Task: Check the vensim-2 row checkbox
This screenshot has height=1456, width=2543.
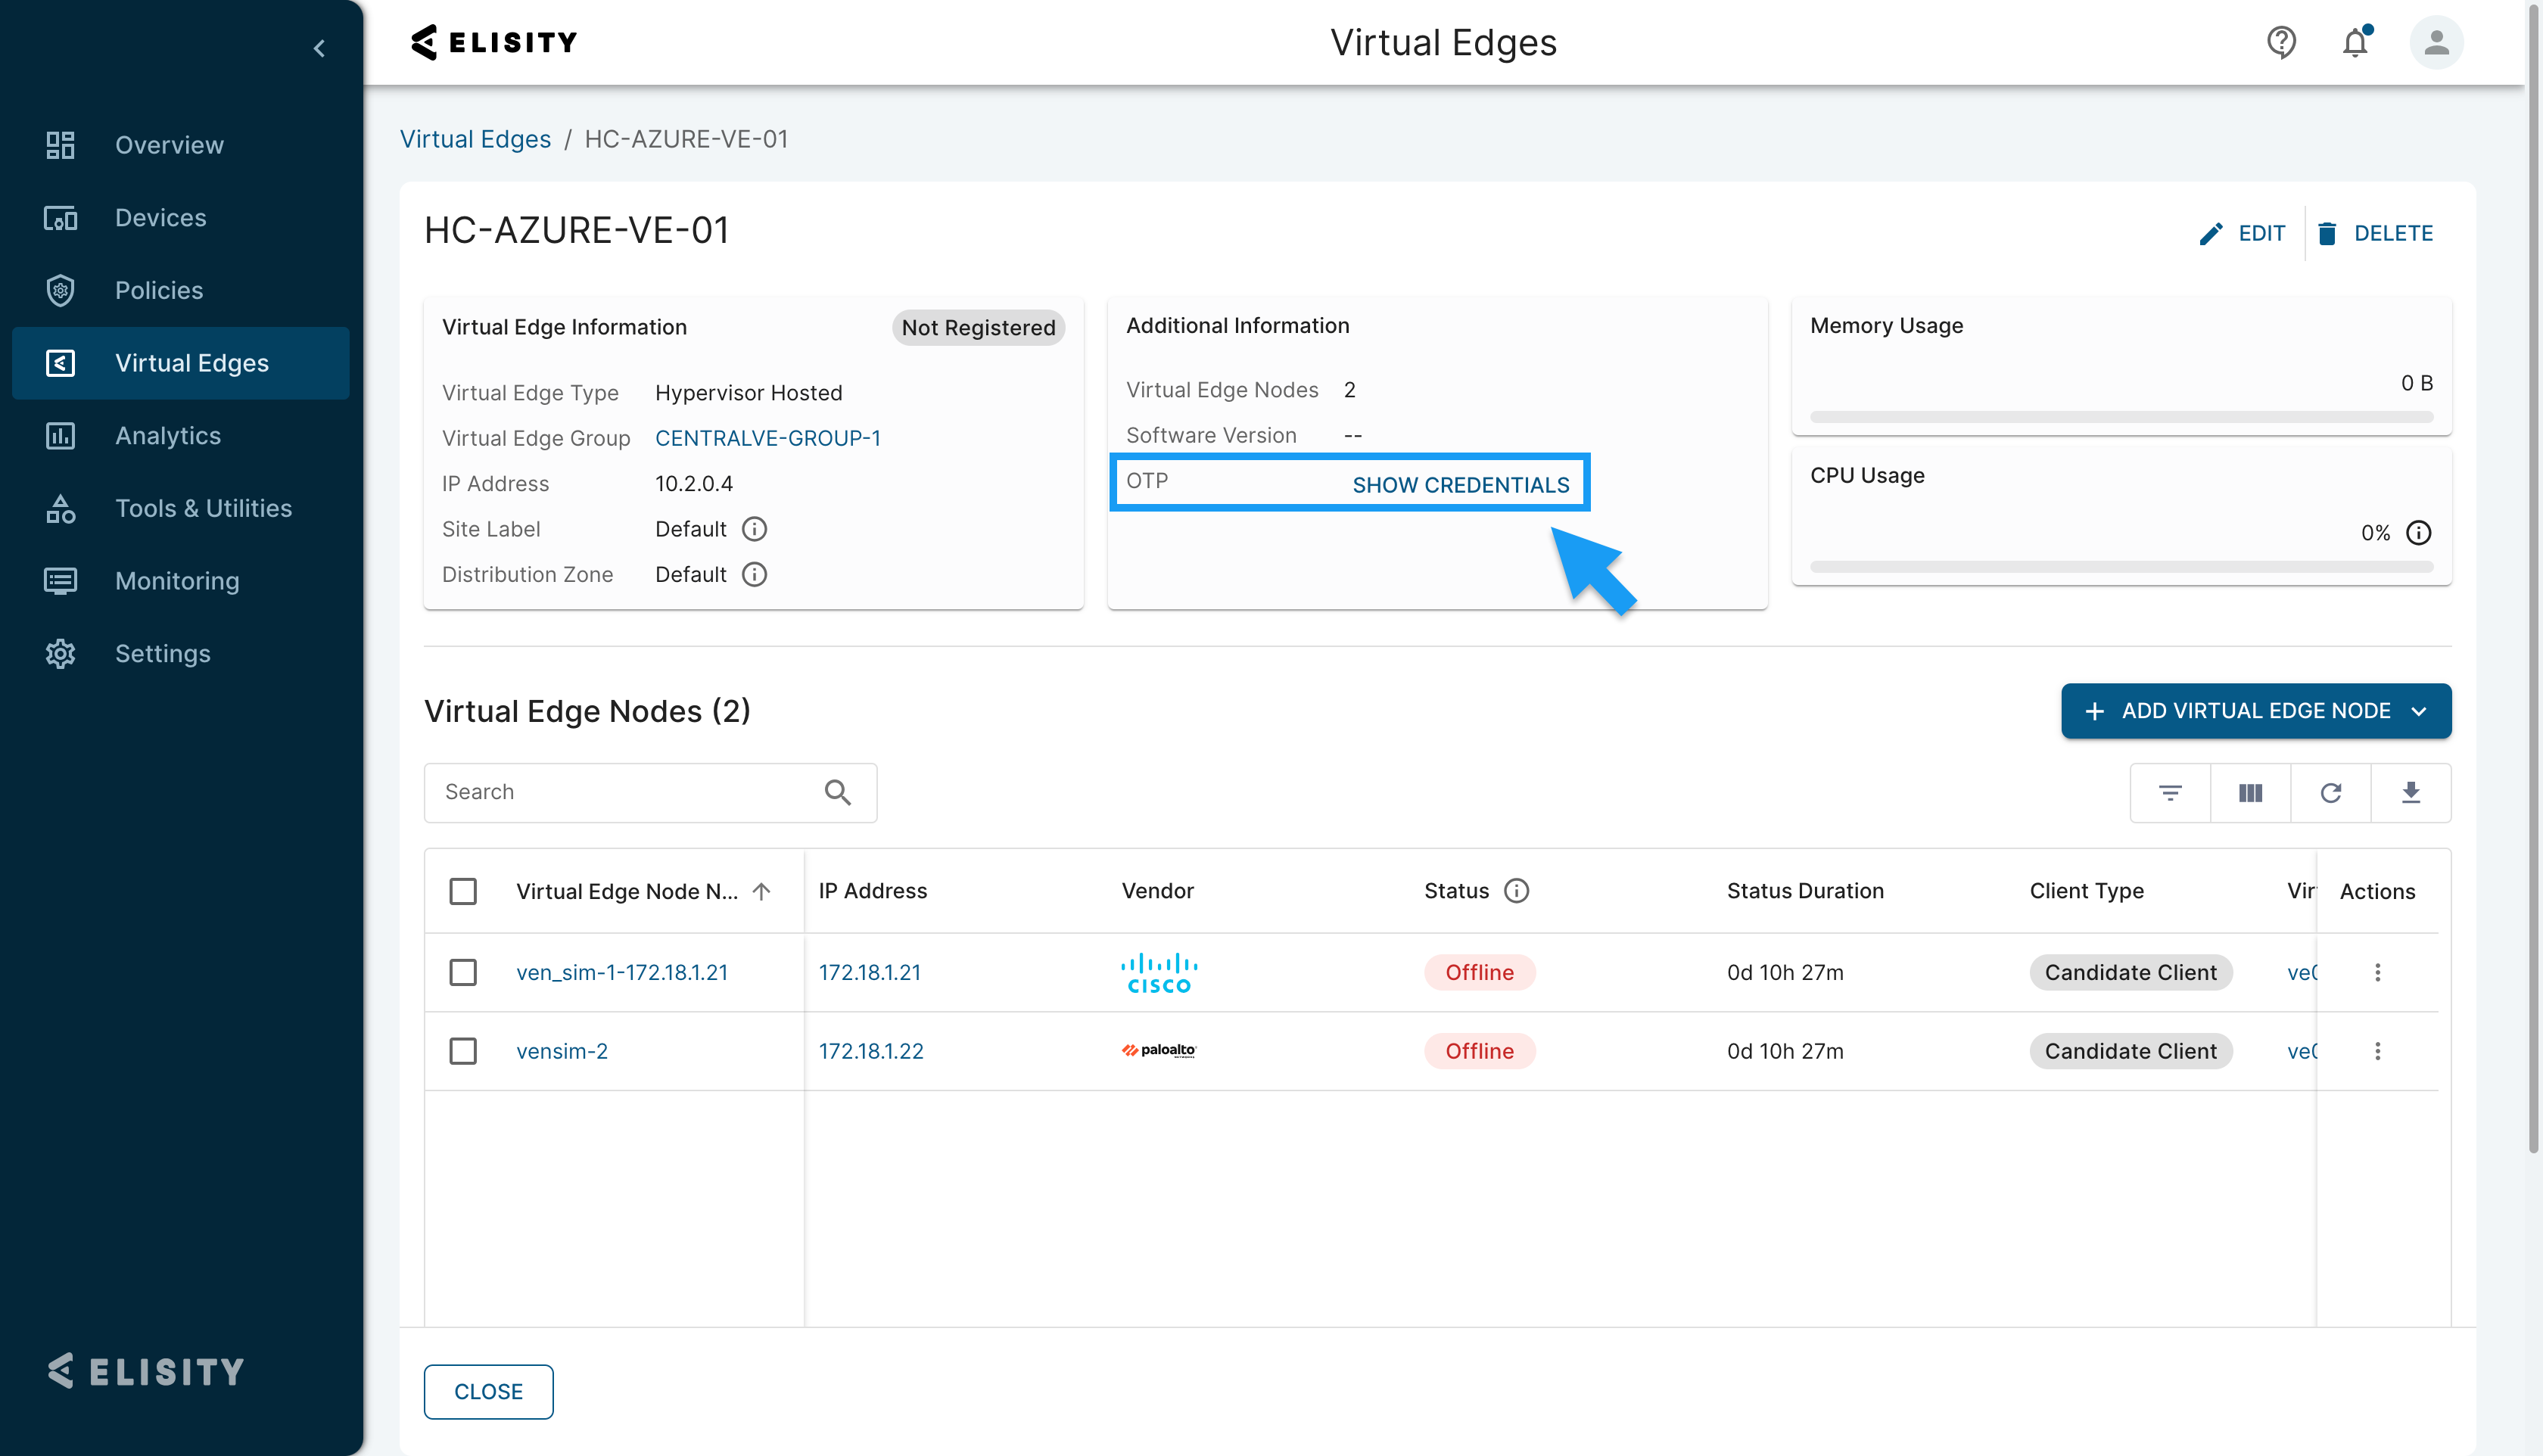Action: (463, 1051)
